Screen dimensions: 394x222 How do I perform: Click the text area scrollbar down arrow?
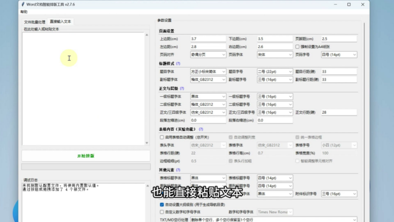[x=147, y=143]
